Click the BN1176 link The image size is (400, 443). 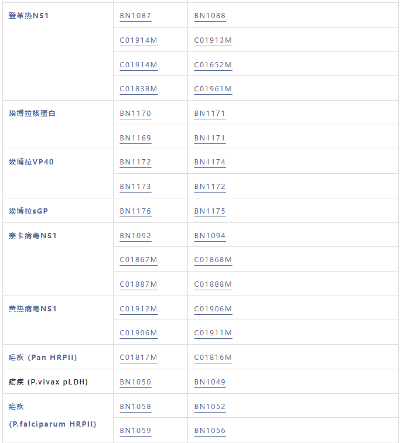135,211
